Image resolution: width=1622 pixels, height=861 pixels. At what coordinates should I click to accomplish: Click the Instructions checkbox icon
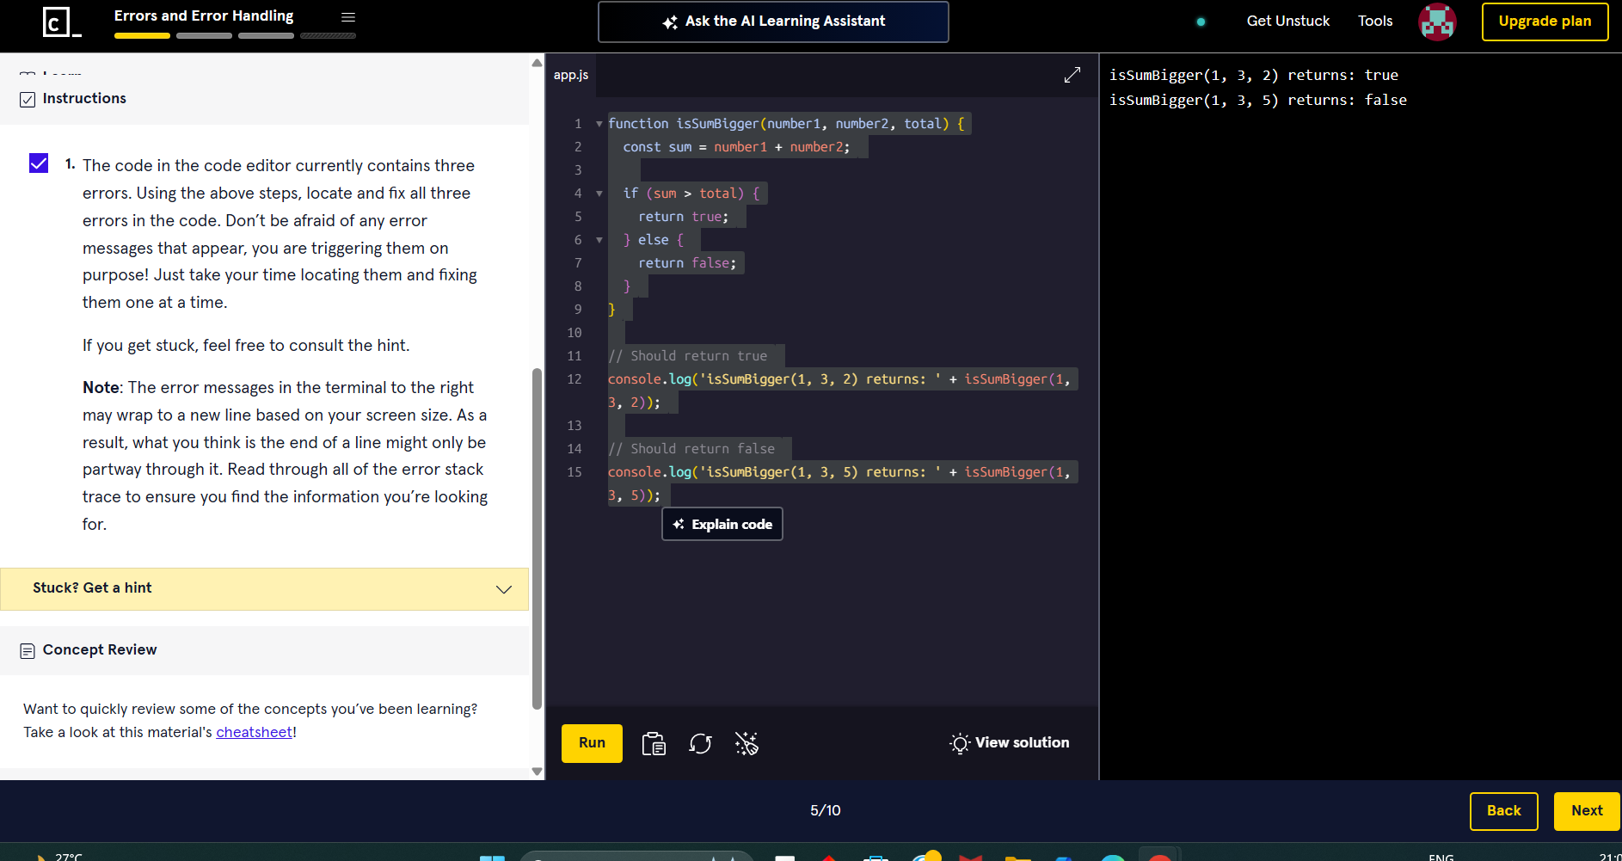[28, 100]
